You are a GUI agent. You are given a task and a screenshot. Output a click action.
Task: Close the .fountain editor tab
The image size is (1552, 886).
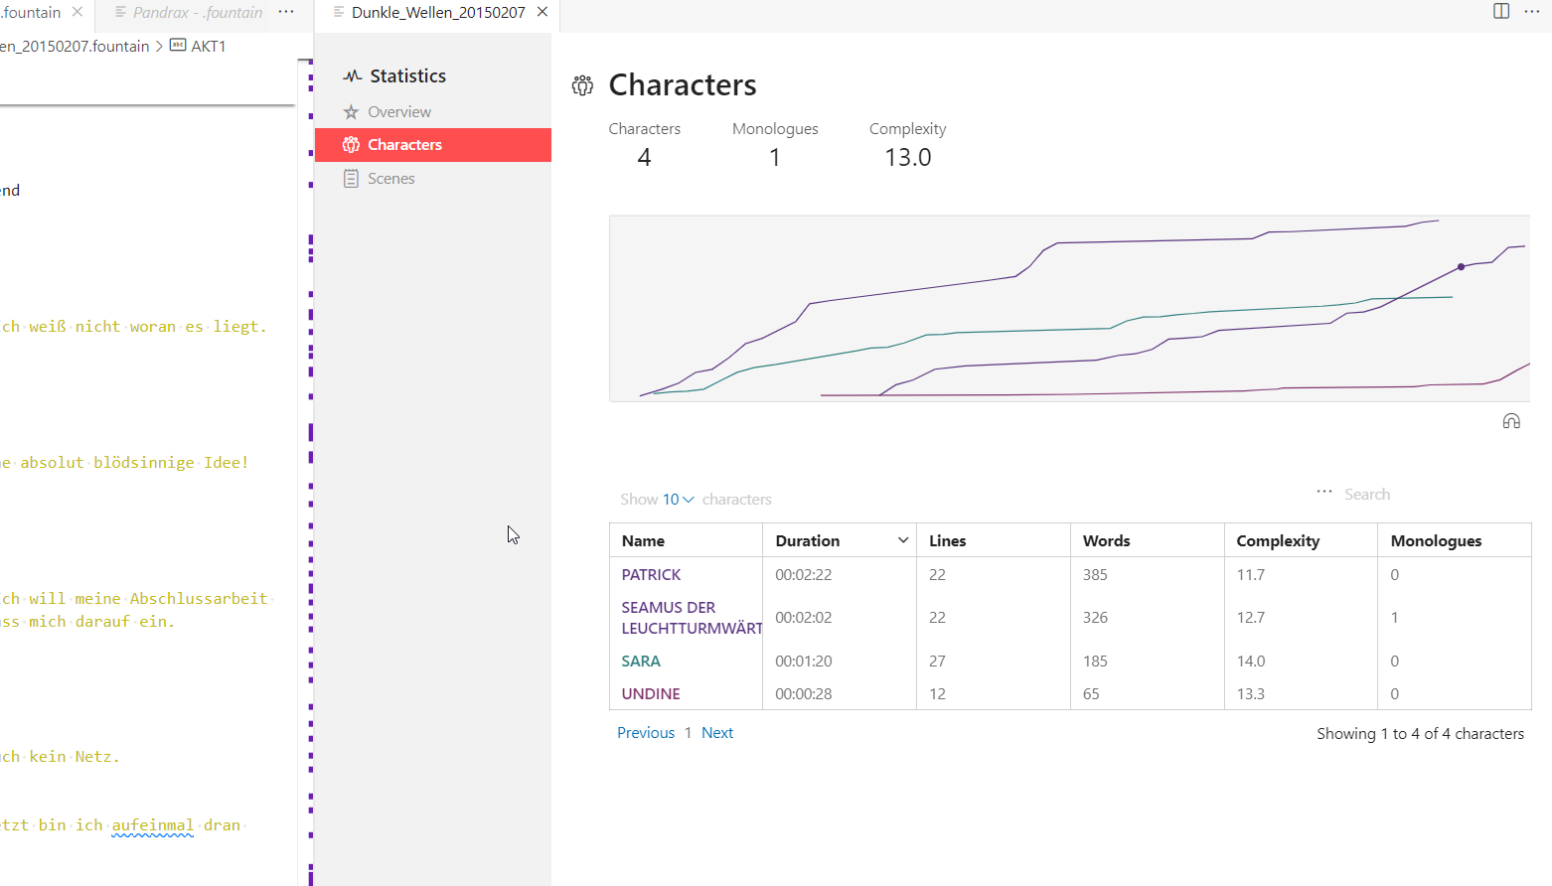78,12
